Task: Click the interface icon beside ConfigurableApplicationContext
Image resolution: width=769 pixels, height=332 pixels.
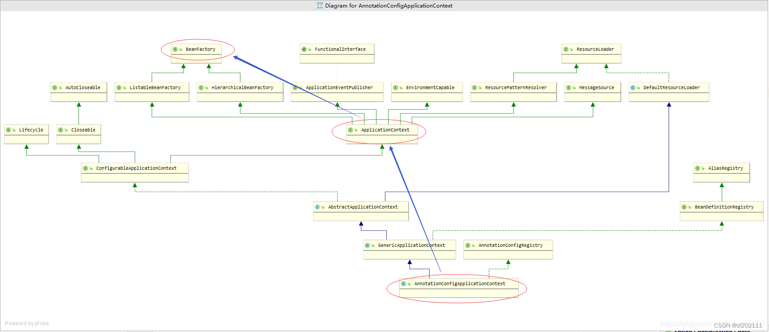Action: pyautogui.click(x=86, y=168)
